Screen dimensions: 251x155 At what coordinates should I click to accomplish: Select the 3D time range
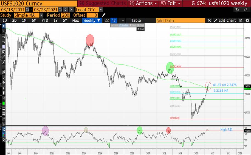14,21
